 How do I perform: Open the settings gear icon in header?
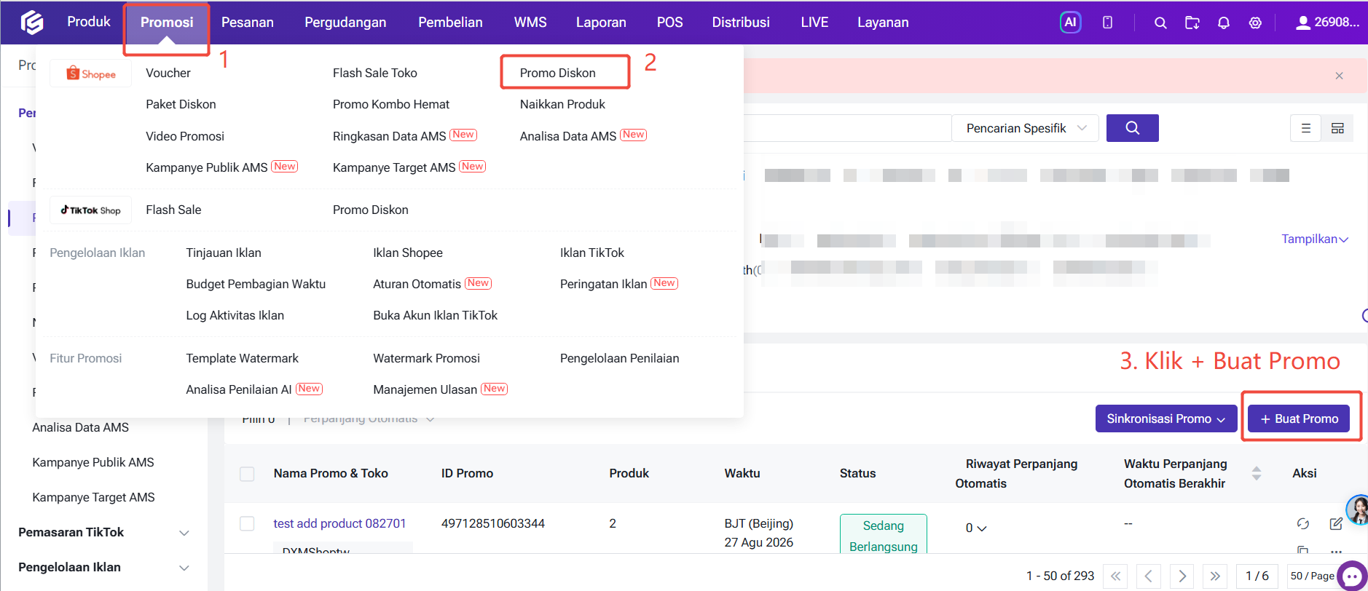[1255, 23]
